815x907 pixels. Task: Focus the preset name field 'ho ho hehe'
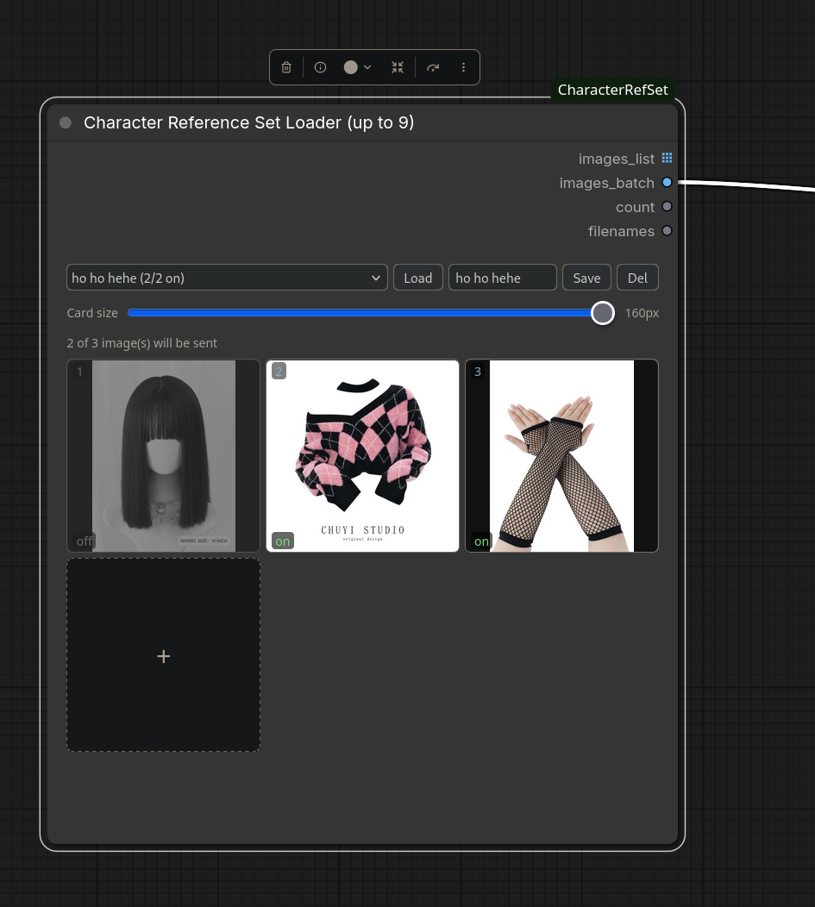point(503,278)
